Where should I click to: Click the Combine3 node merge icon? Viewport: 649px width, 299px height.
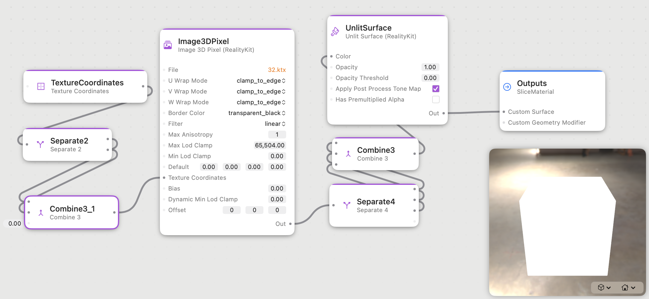348,154
